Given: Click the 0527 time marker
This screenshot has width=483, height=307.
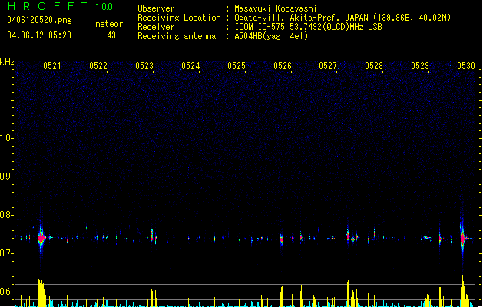Looking at the screenshot, I should coord(328,66).
